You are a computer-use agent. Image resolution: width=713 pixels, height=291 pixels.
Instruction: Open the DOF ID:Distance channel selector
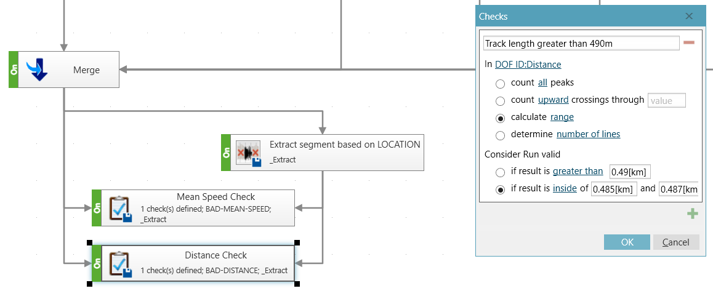pyautogui.click(x=528, y=65)
